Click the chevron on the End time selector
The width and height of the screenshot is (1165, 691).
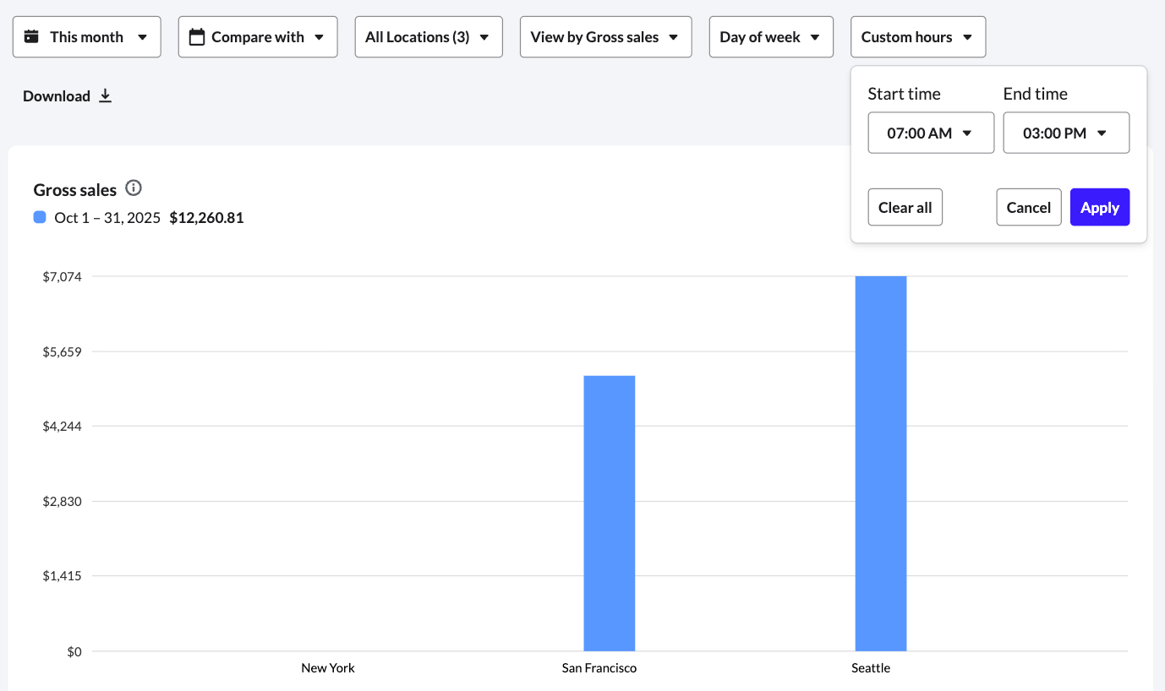(1102, 133)
